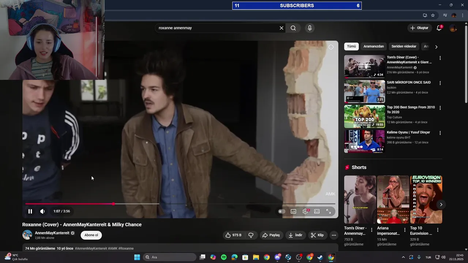Image resolution: width=468 pixels, height=263 pixels.
Task: Click the info card icon on the video
Action: click(x=331, y=47)
